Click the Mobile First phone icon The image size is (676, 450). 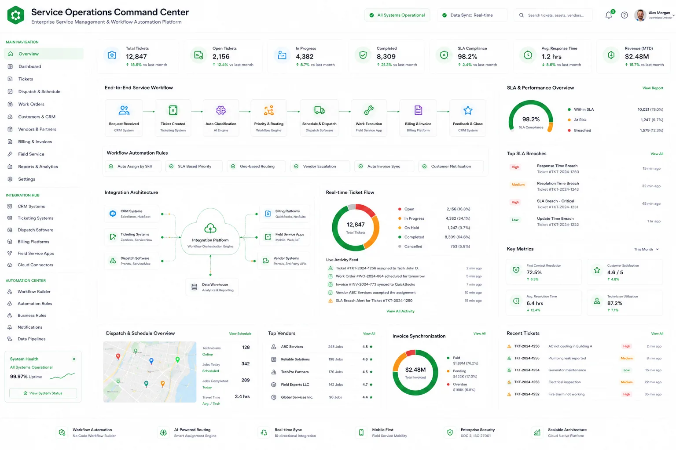coord(361,432)
